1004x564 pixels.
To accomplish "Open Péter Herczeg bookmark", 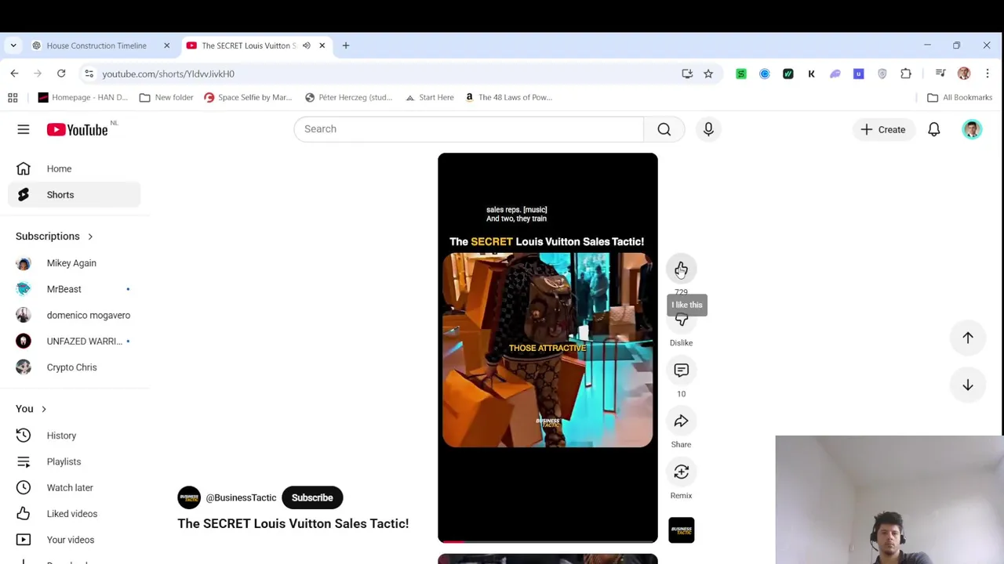I will [x=349, y=97].
